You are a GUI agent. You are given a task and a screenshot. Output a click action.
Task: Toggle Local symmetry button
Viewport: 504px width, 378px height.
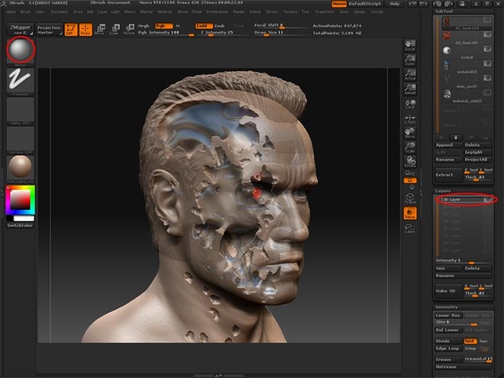[410, 102]
